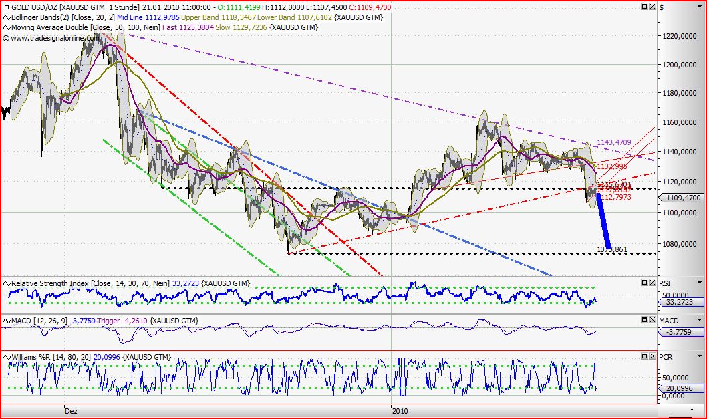Select the Bollinger Bands indicator wave icon
Viewport: 707px width, 419px height.
click(5, 18)
